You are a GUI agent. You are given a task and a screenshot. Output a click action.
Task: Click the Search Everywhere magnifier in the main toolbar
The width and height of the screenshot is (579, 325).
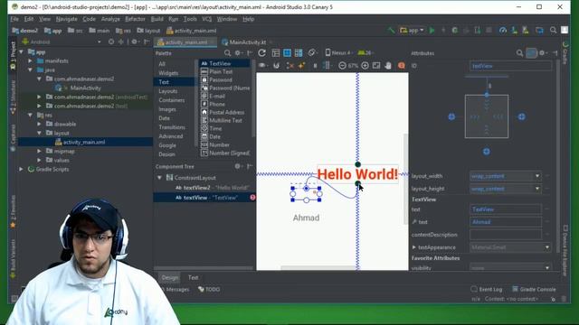click(x=553, y=30)
